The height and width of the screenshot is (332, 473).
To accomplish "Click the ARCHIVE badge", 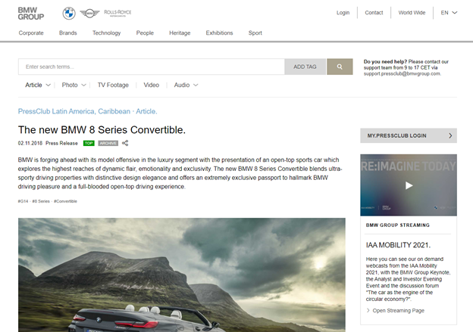I will (x=108, y=143).
